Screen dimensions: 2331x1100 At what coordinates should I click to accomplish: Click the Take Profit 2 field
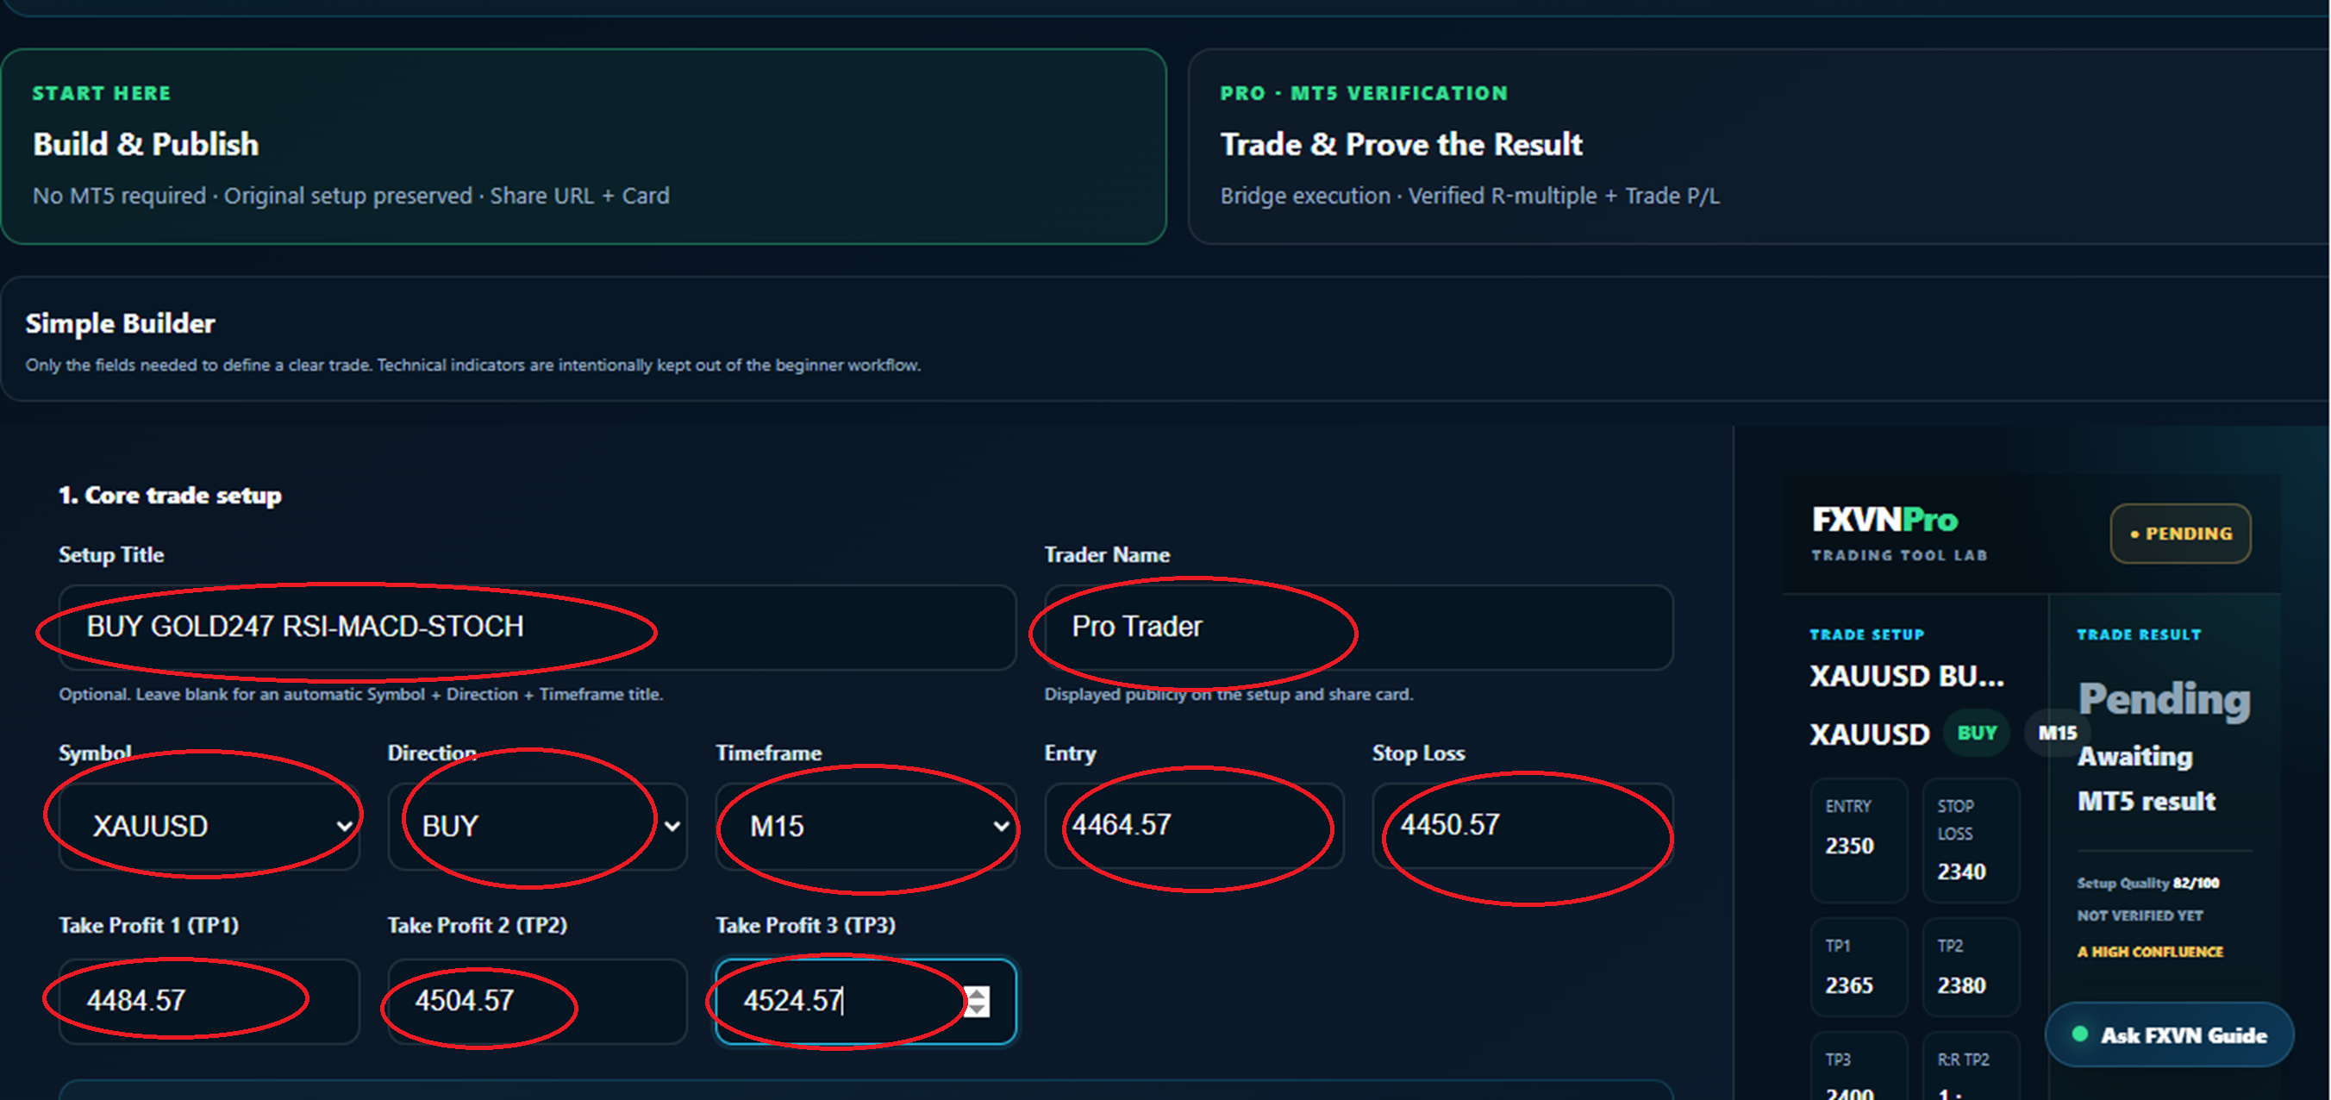click(x=538, y=1002)
